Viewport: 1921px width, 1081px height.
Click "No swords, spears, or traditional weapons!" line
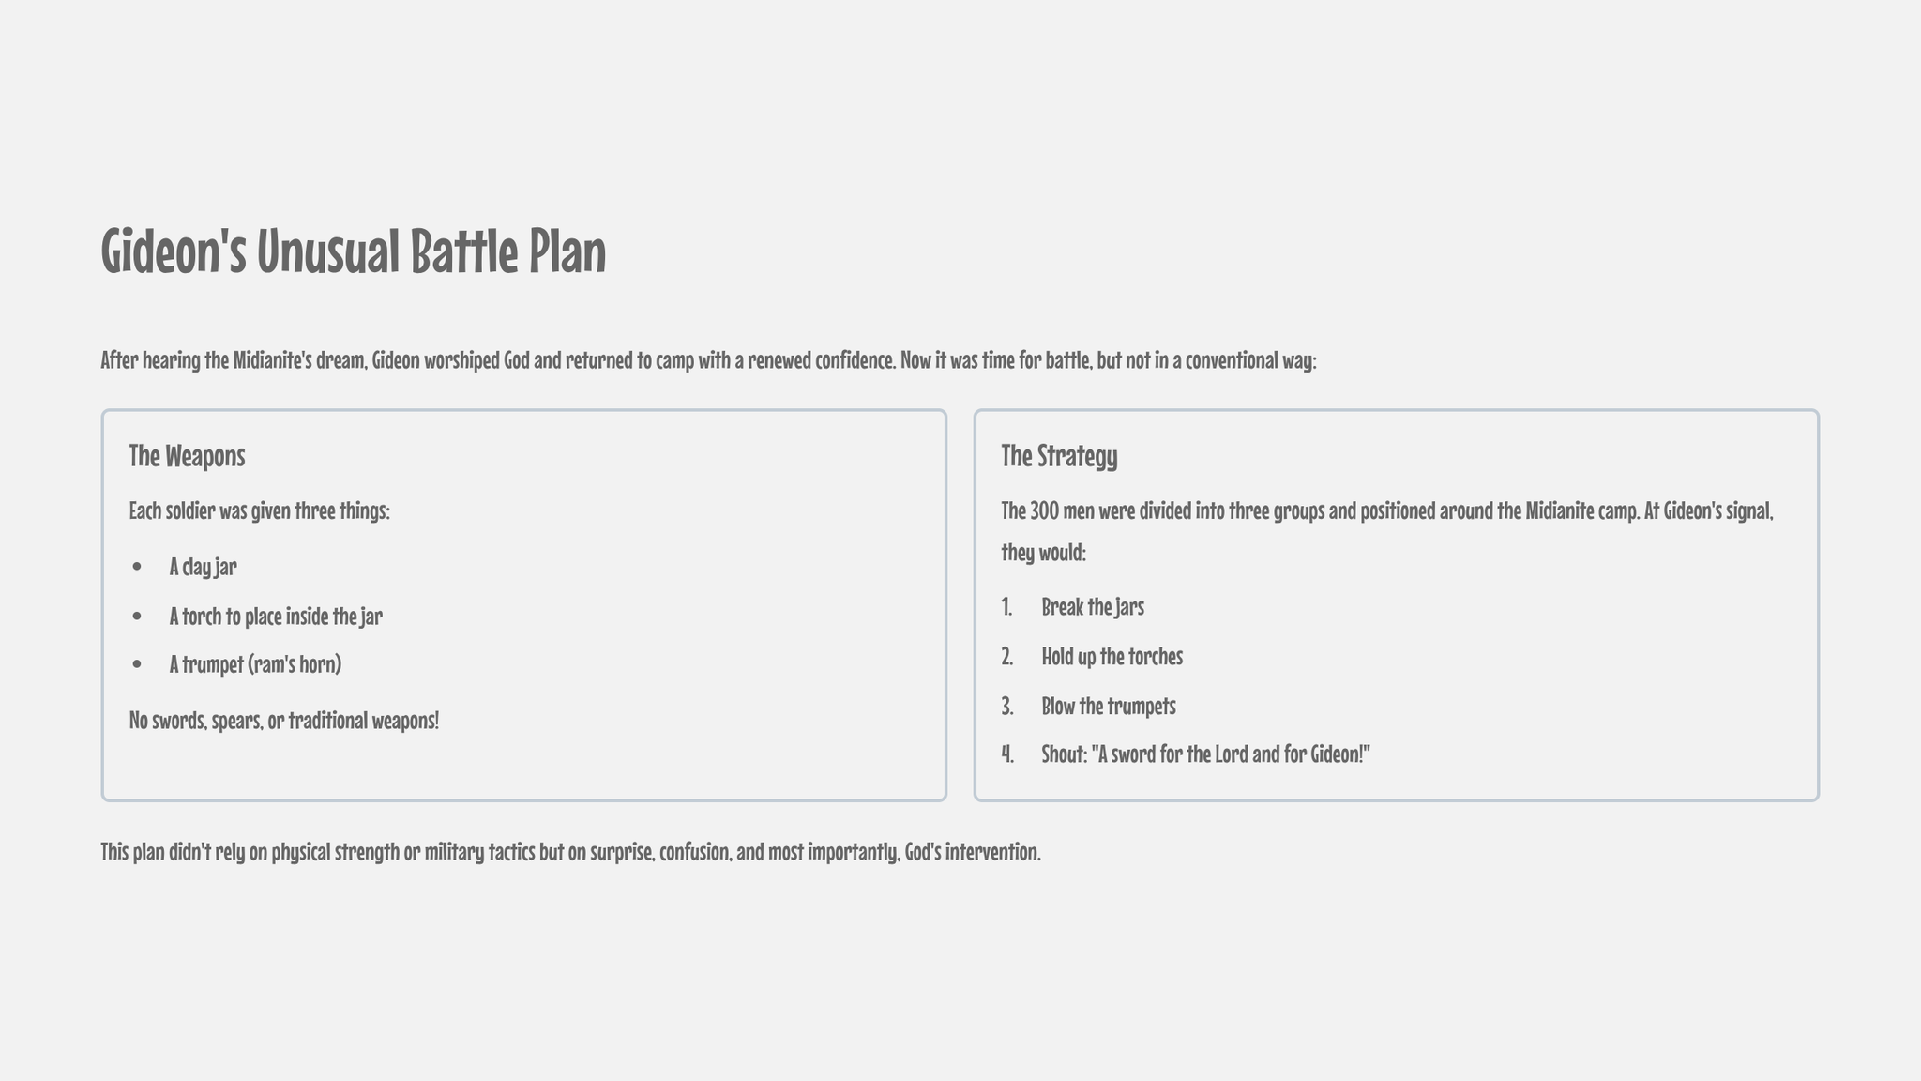pos(283,721)
